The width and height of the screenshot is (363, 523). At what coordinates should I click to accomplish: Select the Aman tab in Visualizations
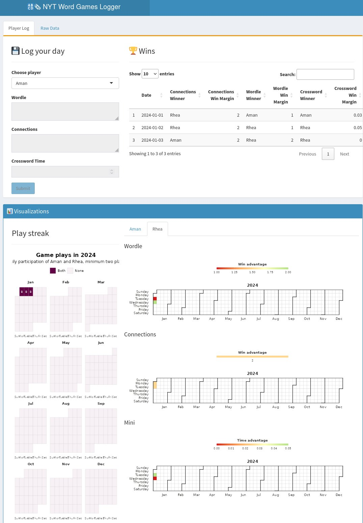(x=135, y=229)
